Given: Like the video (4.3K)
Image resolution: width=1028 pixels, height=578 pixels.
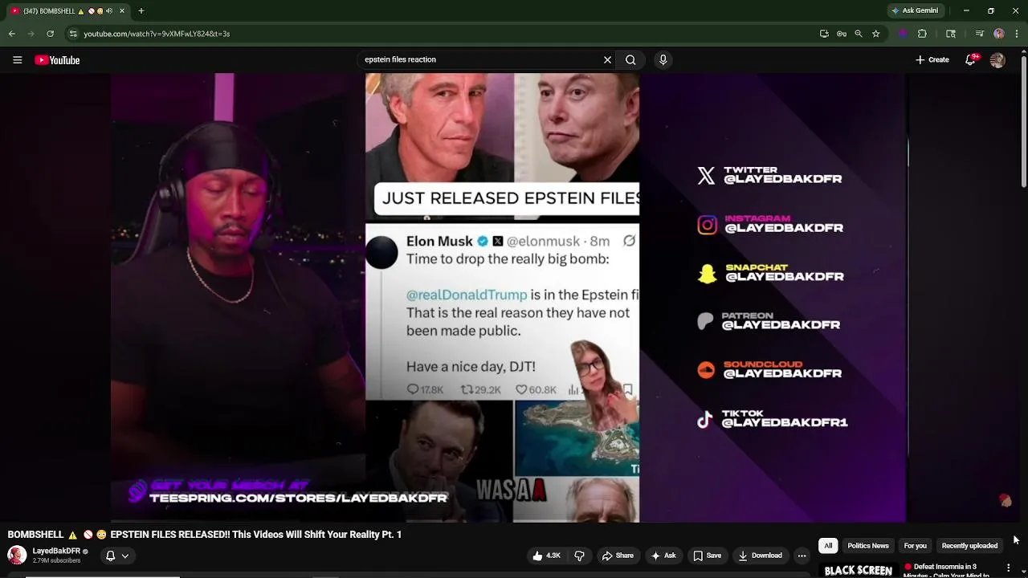Looking at the screenshot, I should [x=546, y=556].
